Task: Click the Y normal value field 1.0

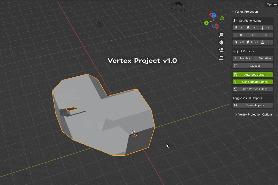Action: (253, 35)
